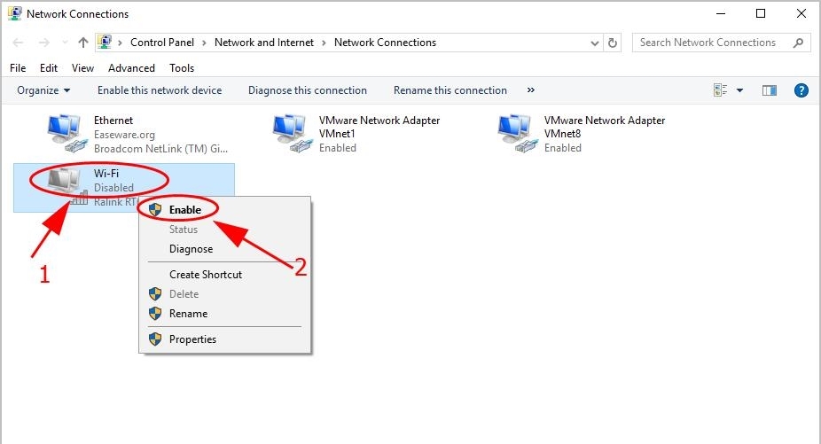Click Diagnose this connection
821x444 pixels.
[308, 90]
